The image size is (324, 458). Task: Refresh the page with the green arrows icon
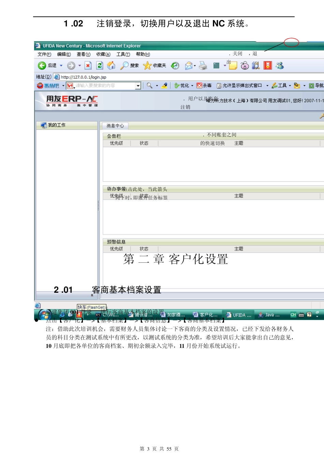pos(100,65)
